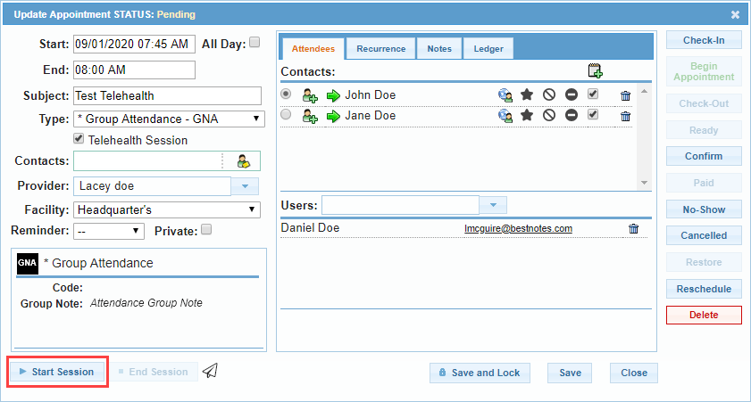
Task: Click Start Session button
Action: coord(57,372)
